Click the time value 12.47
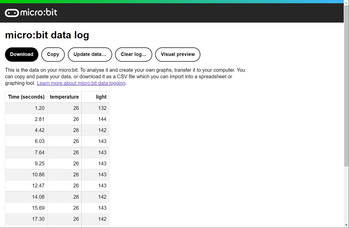The width and height of the screenshot is (349, 228). pos(38,186)
